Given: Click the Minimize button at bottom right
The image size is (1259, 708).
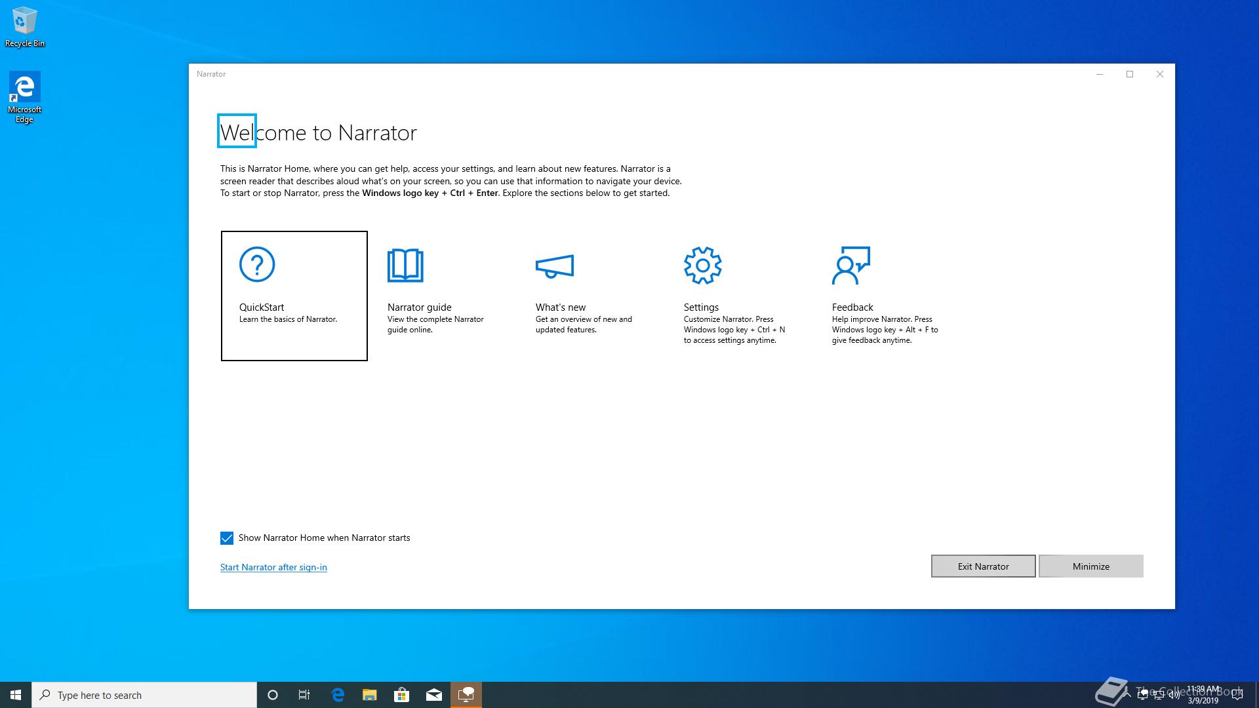Looking at the screenshot, I should (1091, 566).
